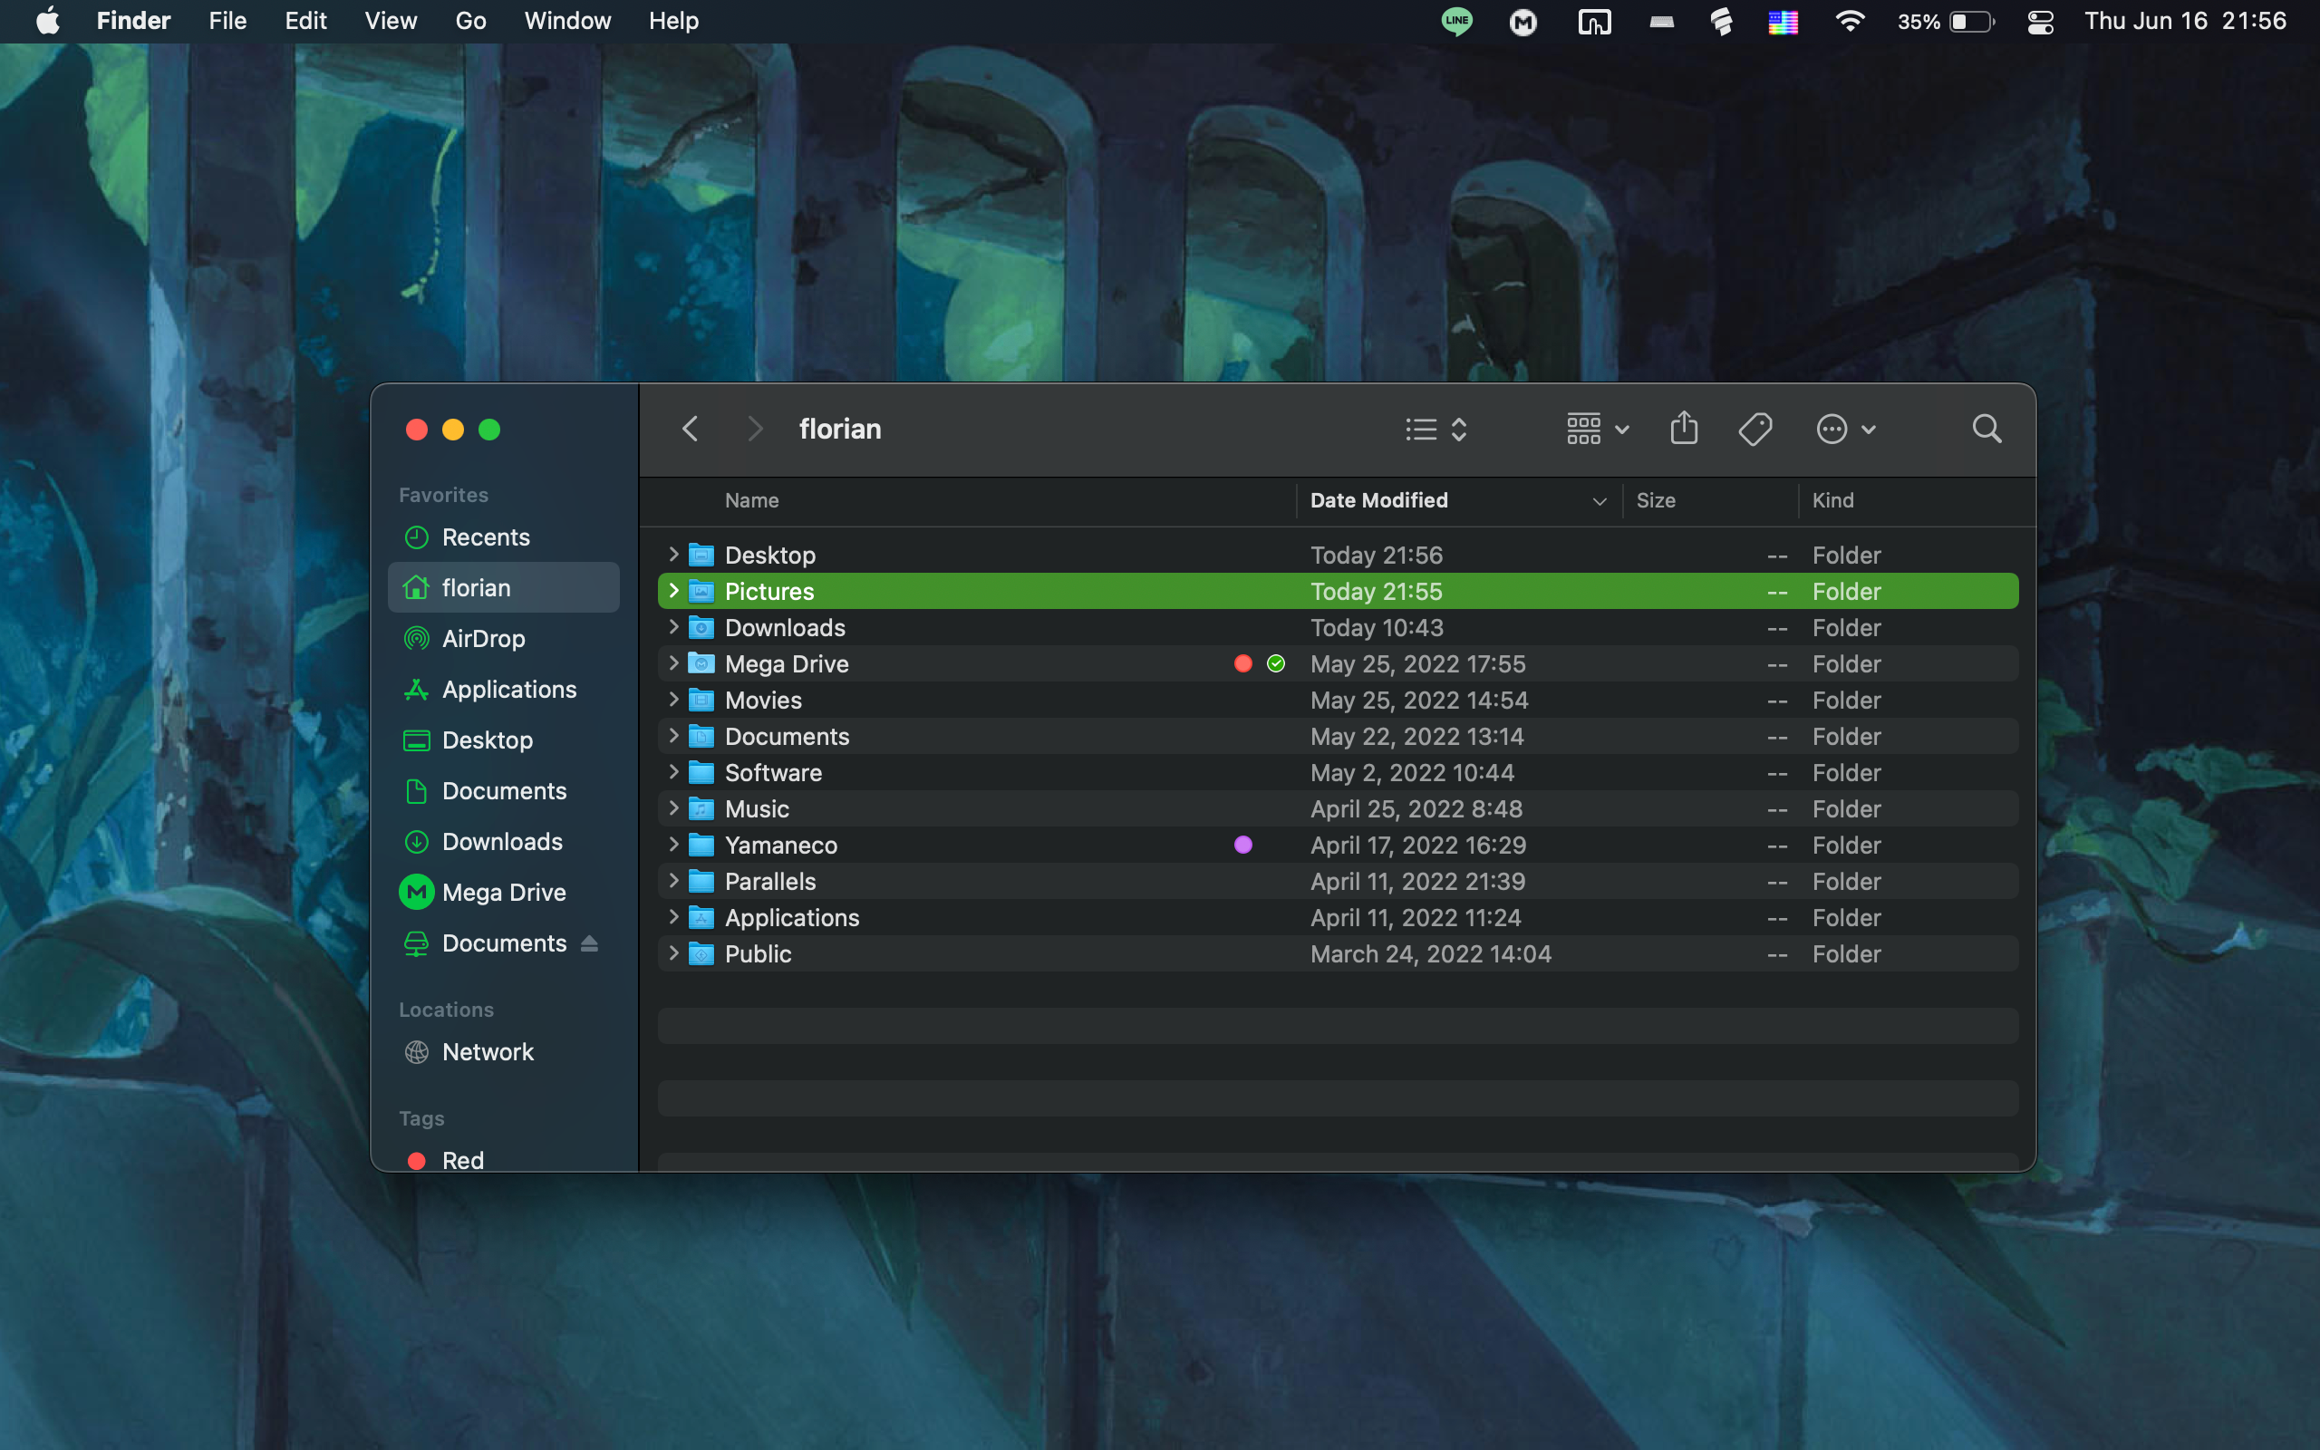This screenshot has height=1450, width=2320.
Task: Select the Software folder row
Action: coord(773,773)
